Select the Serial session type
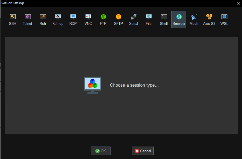242x159 pixels. click(x=133, y=20)
